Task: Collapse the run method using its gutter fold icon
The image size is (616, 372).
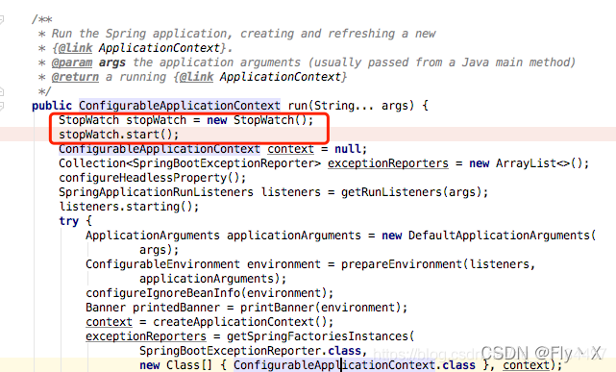Action: tap(2, 106)
